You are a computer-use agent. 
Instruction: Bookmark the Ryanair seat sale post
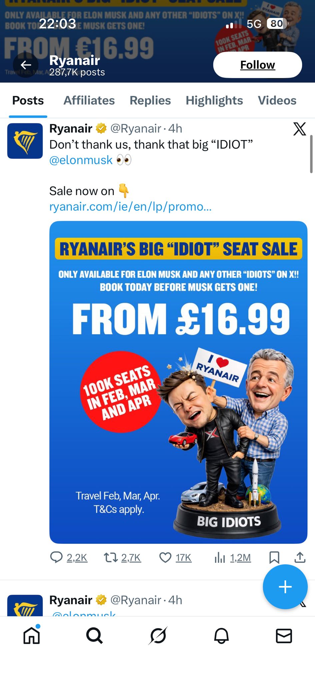274,557
